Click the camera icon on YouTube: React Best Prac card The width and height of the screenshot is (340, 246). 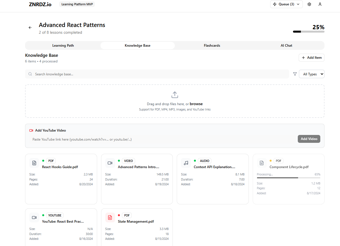pyautogui.click(x=34, y=218)
